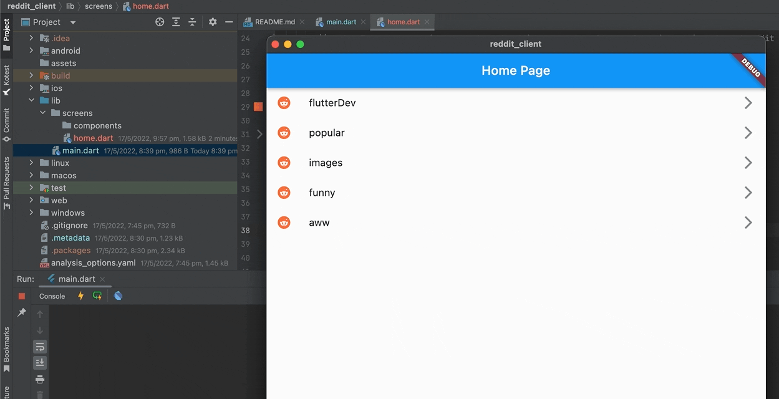Screen dimensions: 779x399
Task: Pin the Run tool window tab
Action: [x=21, y=312]
